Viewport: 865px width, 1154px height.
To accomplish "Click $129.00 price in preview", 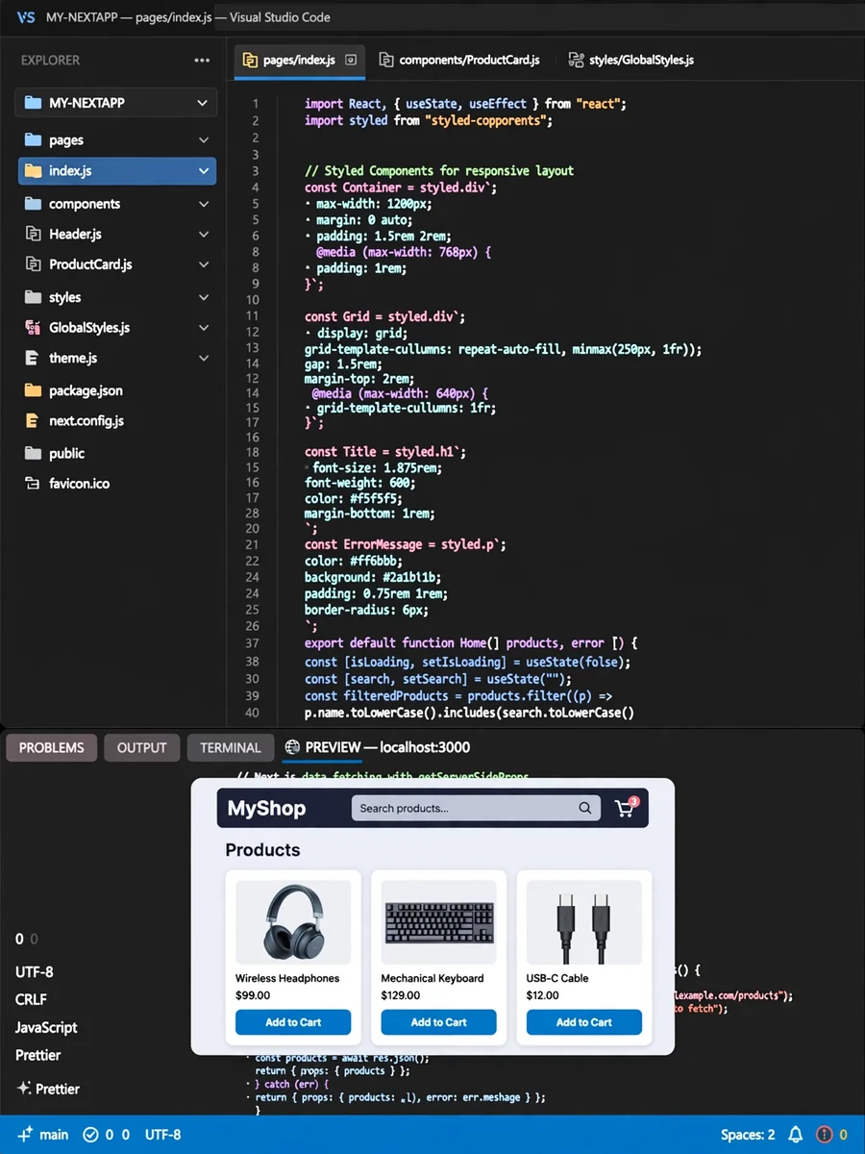I will [x=401, y=995].
